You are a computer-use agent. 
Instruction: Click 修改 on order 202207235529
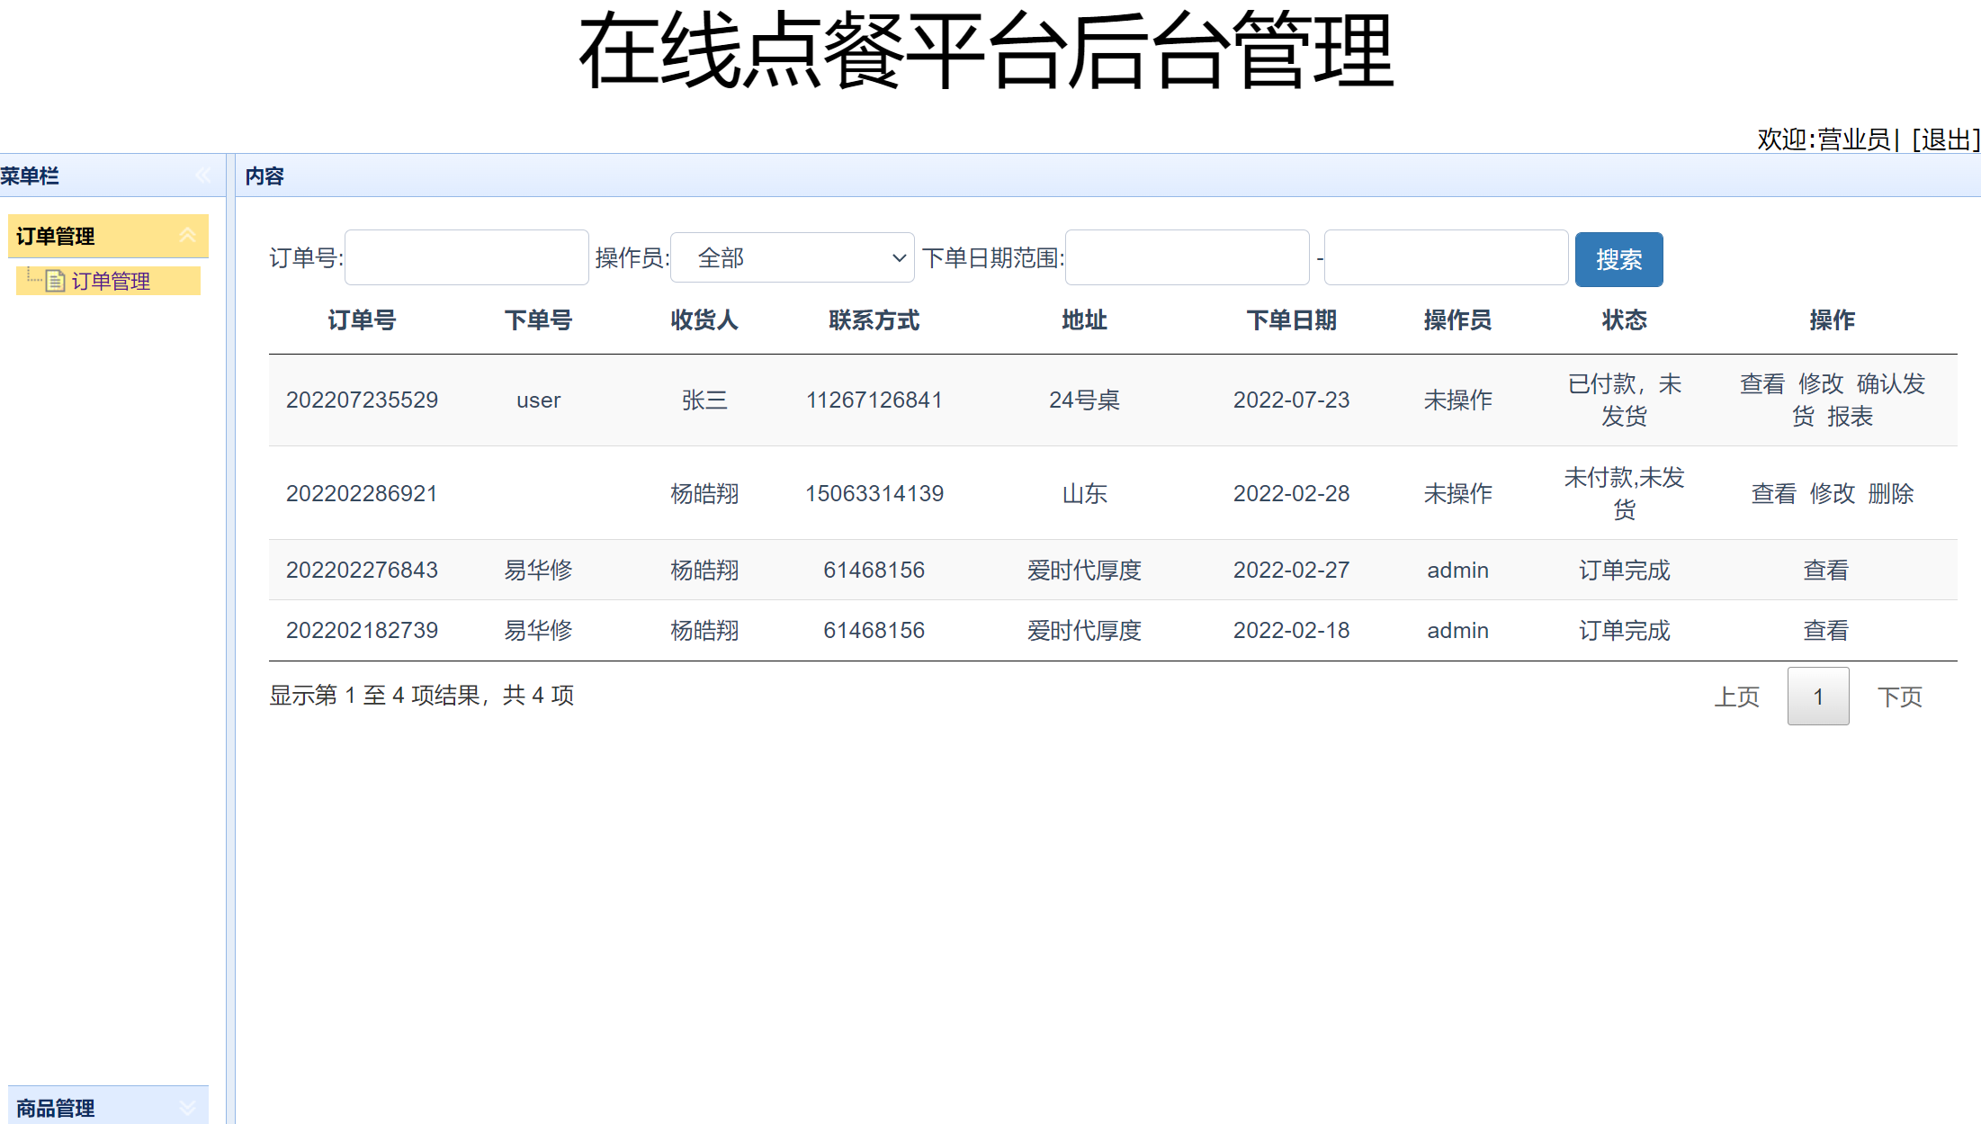1820,383
